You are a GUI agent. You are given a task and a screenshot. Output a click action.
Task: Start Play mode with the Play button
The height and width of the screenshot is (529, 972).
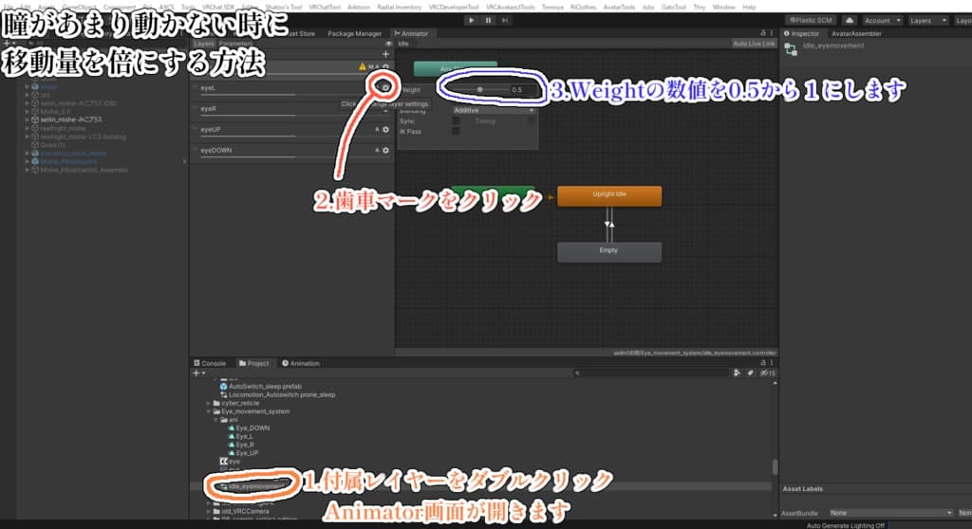tap(471, 21)
